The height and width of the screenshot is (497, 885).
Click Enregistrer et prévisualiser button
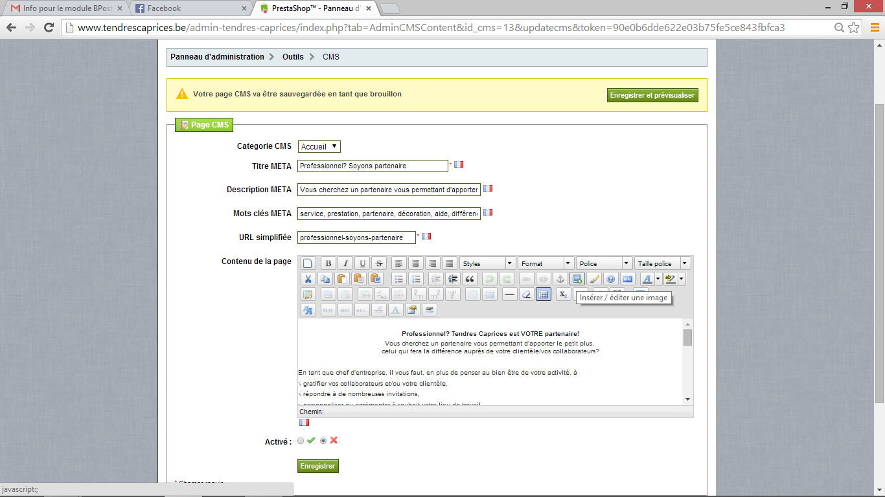(x=652, y=95)
